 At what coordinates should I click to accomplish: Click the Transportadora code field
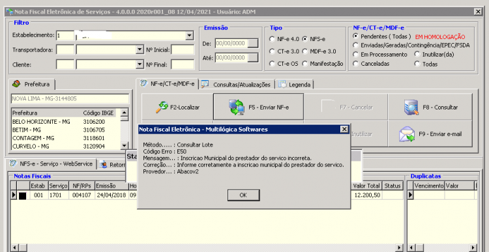[65, 49]
